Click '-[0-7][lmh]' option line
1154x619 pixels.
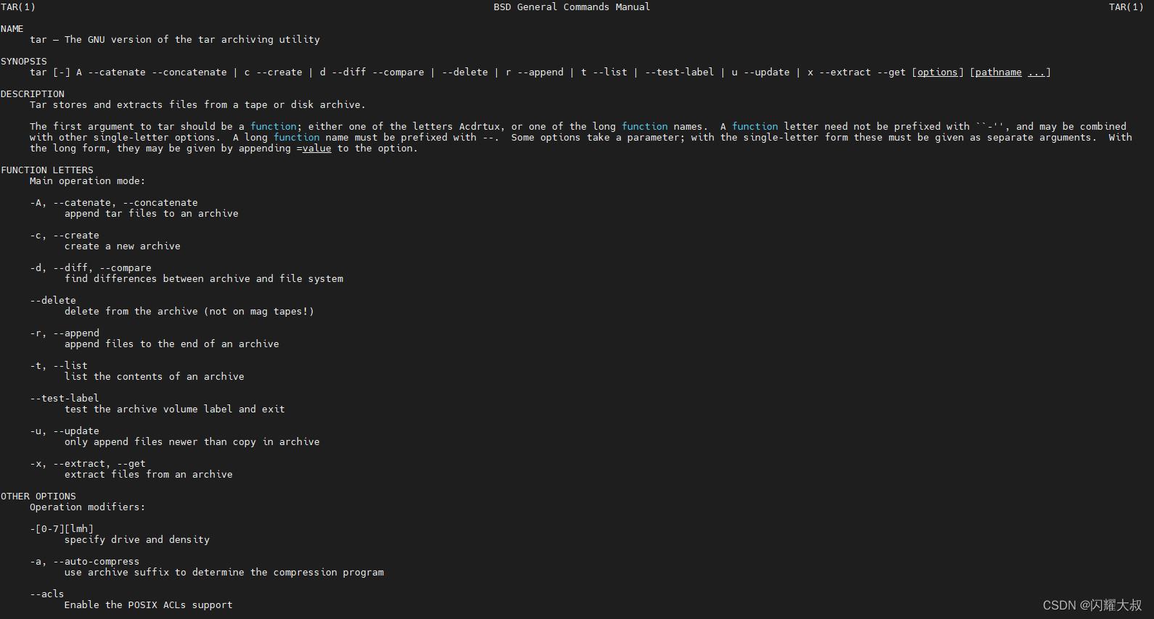[x=62, y=529]
